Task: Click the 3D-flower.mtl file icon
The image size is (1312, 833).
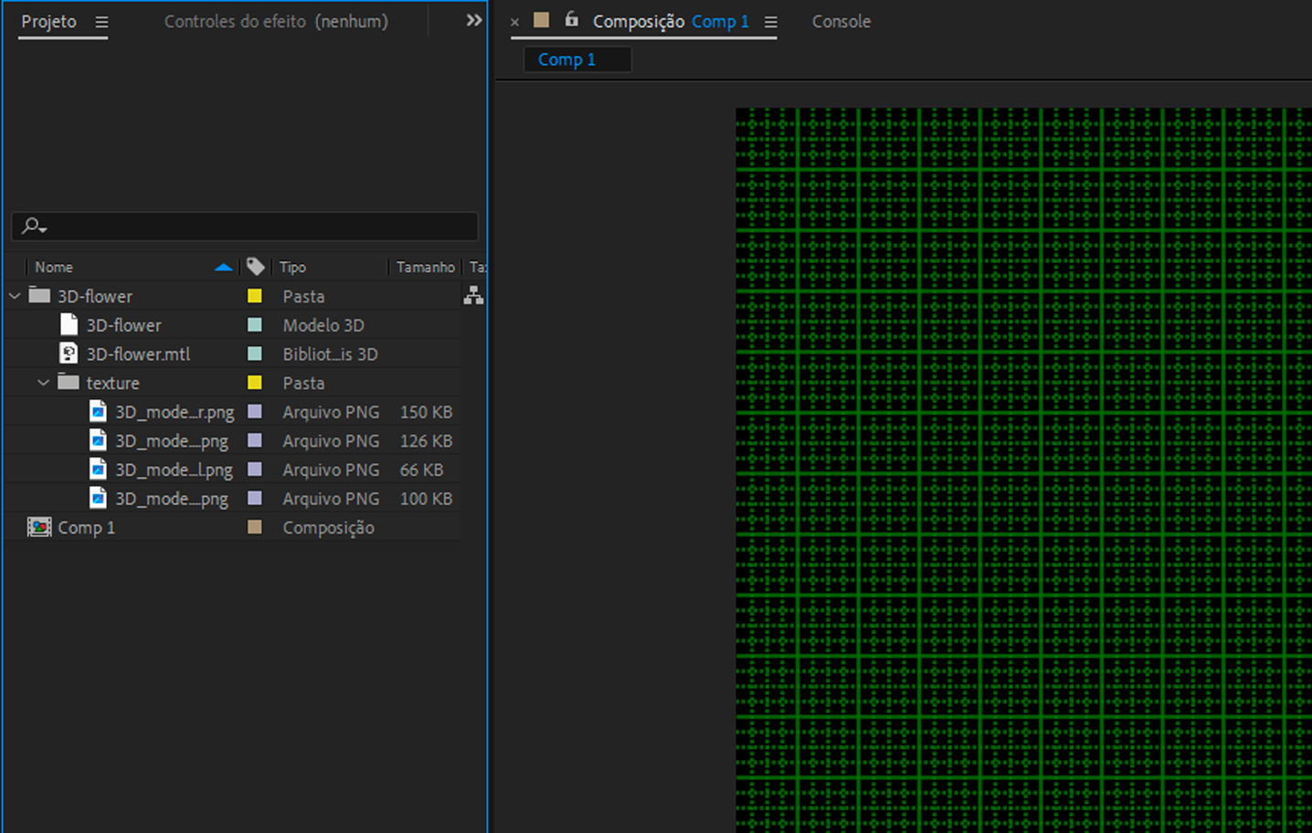Action: 69,353
